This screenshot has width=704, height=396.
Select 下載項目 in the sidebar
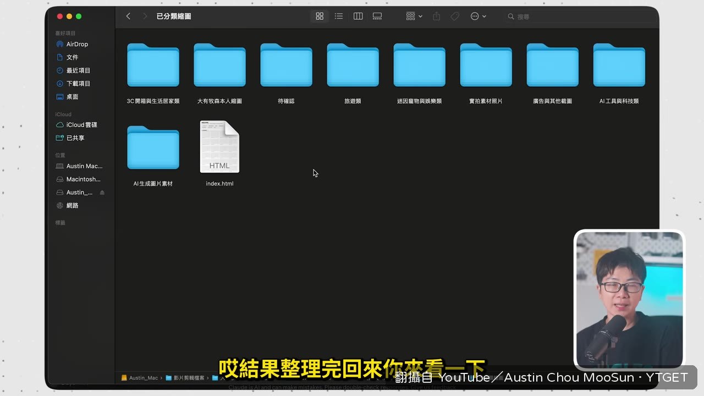tap(78, 84)
